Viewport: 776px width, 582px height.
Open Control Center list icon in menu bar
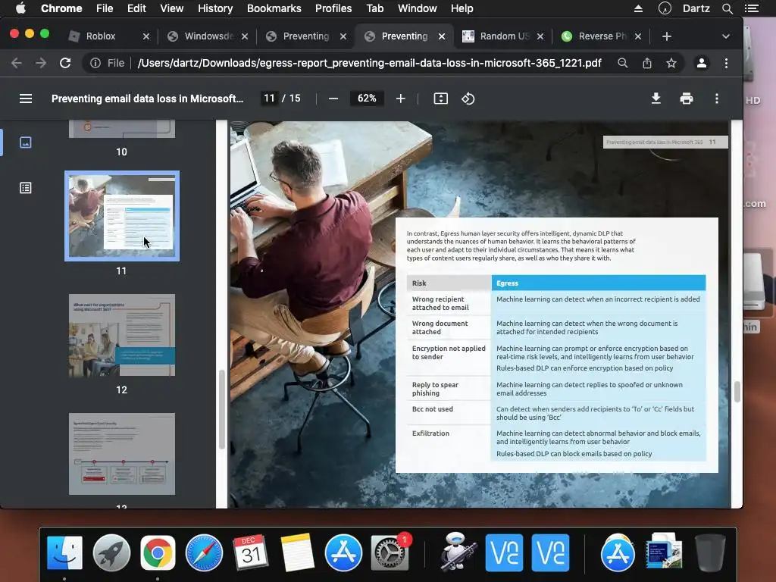(x=751, y=8)
